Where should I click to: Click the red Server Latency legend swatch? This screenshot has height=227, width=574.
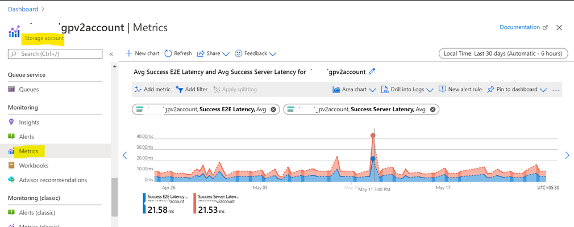coord(194,203)
